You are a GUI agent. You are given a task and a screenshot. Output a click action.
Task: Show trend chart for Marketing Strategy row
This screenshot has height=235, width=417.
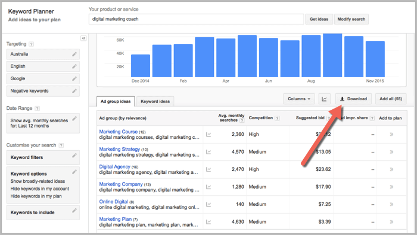coord(208,152)
